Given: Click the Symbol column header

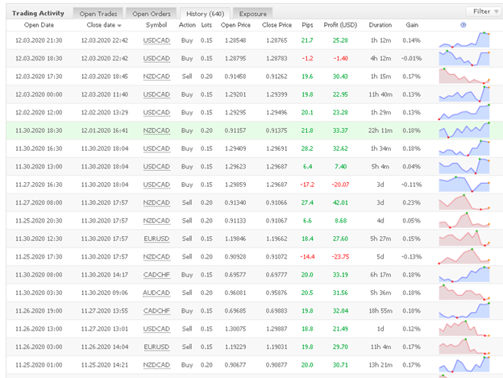Looking at the screenshot, I should click(x=156, y=24).
